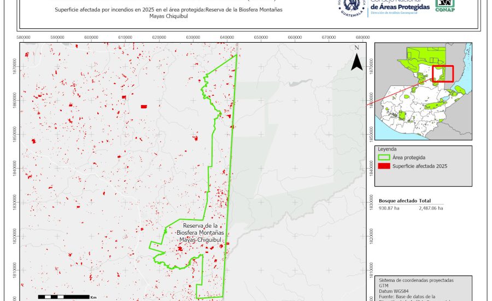Select the 2,487.06 ha total value
Image resolution: width=492 pixels, height=301 pixels.
click(431, 208)
